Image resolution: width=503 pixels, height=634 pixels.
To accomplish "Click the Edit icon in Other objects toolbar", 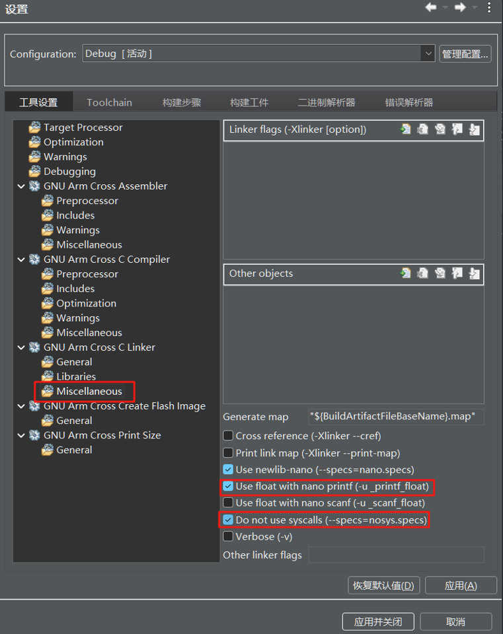I will tap(440, 273).
